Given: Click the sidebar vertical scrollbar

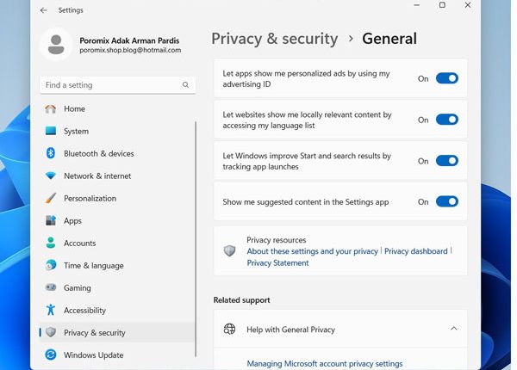Looking at the screenshot, I should (196, 239).
